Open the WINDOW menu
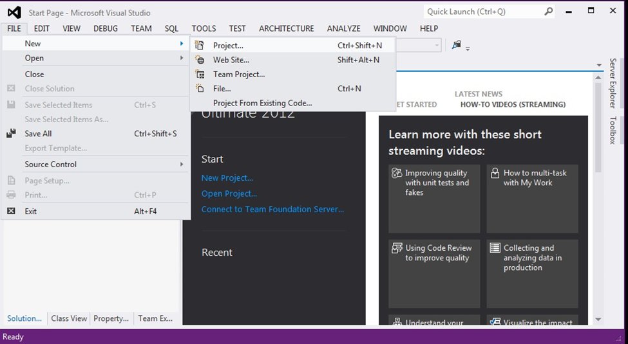 [x=390, y=28]
